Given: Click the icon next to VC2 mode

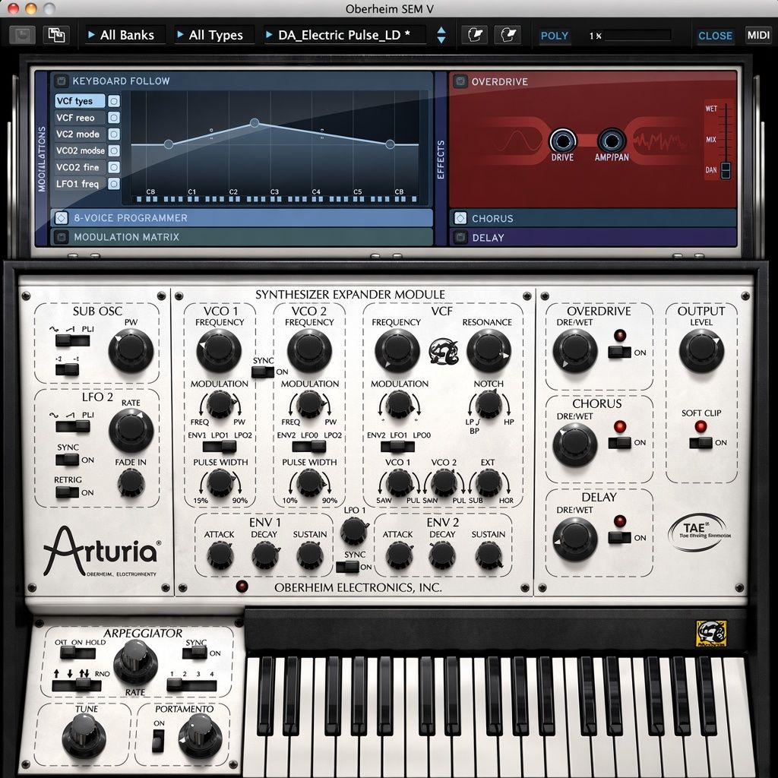Looking at the screenshot, I should 114,134.
